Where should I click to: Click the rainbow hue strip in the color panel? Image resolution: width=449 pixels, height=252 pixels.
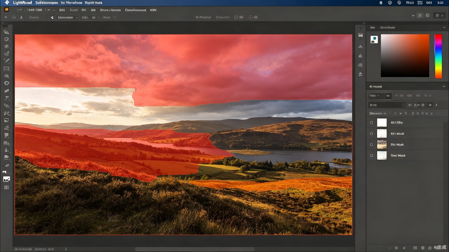point(438,56)
